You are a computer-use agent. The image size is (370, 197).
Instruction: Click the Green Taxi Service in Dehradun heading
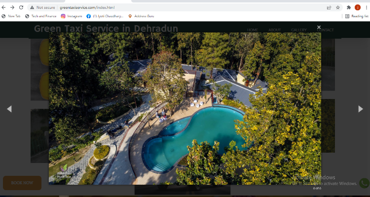106,29
